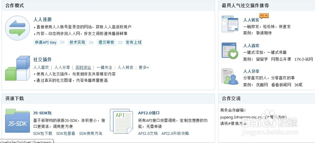Screen dimensions: 315x143
Task: Click the API2.0文档 link
Action: (x=148, y=134)
